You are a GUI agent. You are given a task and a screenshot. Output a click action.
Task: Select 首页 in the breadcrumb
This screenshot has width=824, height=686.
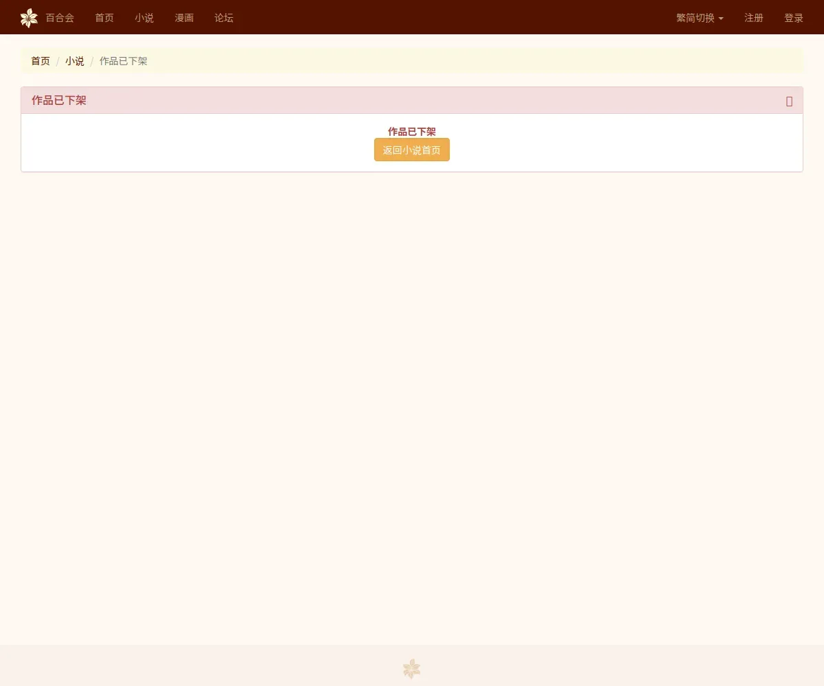pyautogui.click(x=41, y=61)
